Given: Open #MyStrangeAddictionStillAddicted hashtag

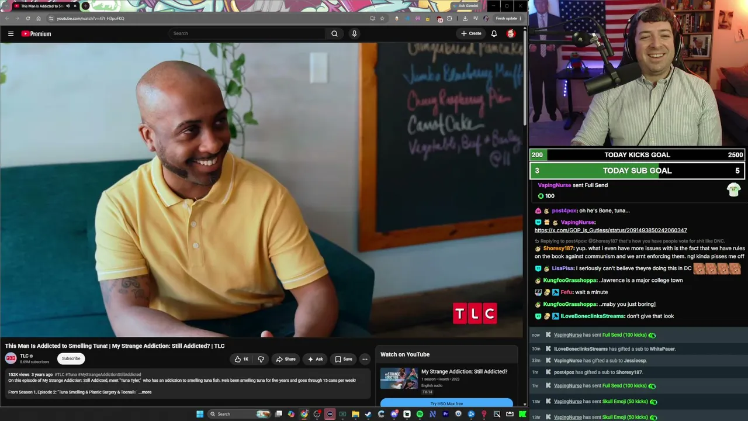Looking at the screenshot, I should pyautogui.click(x=109, y=374).
